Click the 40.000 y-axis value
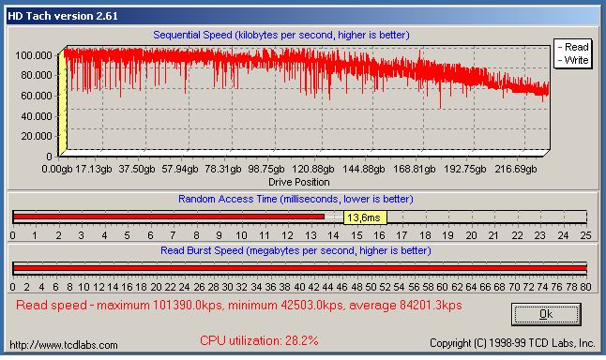 36,116
